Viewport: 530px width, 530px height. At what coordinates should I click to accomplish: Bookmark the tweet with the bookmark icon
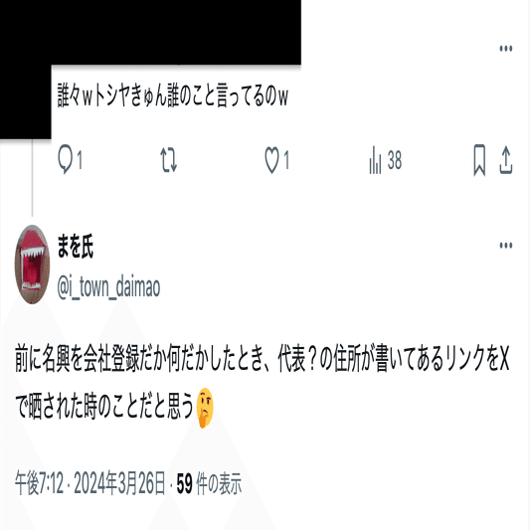[479, 160]
